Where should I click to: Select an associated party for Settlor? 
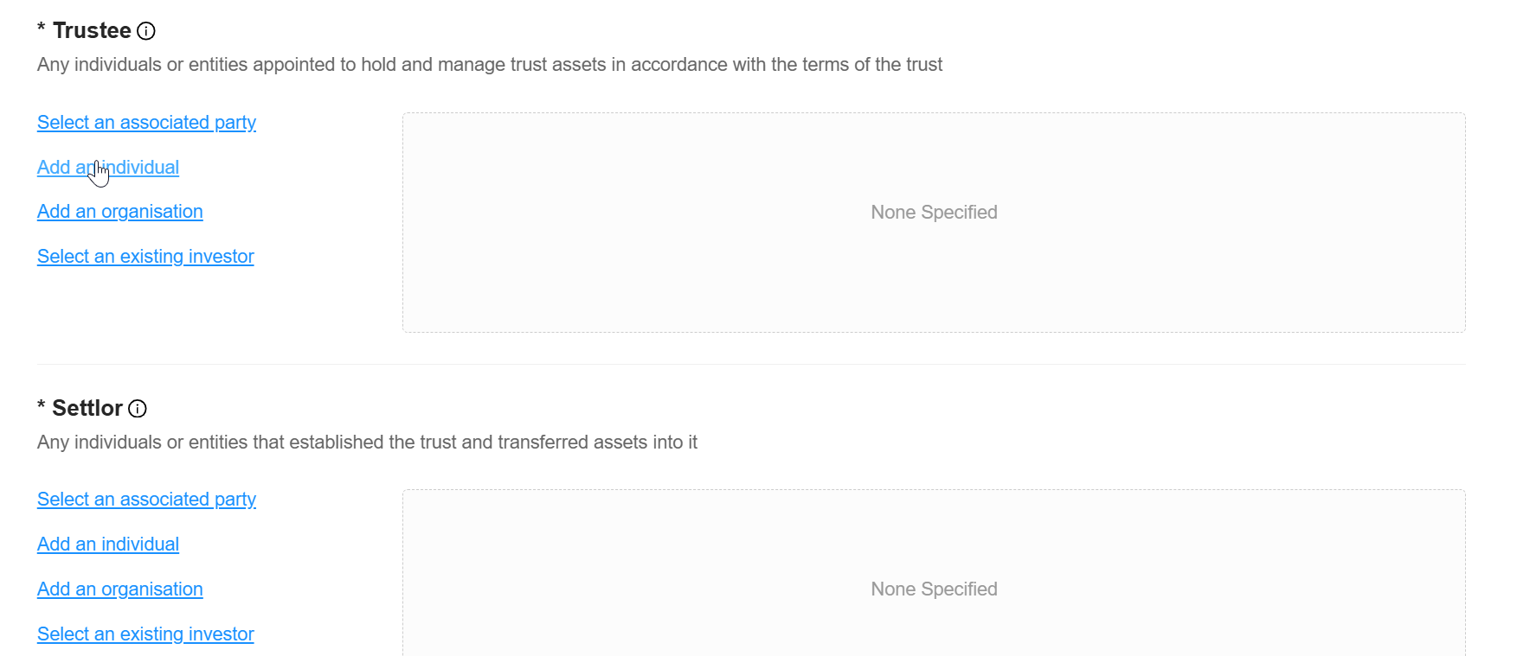(146, 500)
